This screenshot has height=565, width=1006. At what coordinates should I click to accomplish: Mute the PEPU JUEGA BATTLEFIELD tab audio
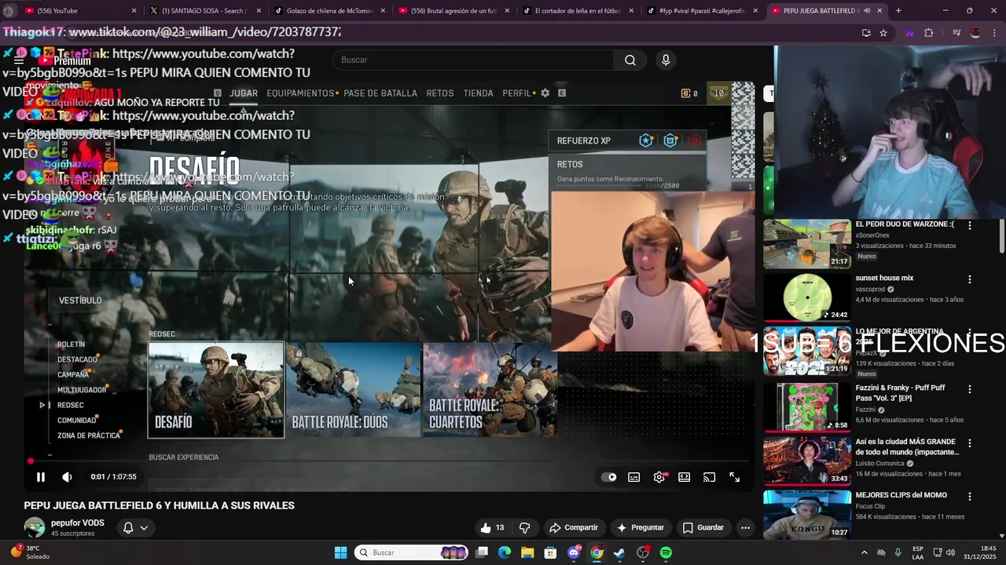pyautogui.click(x=868, y=11)
